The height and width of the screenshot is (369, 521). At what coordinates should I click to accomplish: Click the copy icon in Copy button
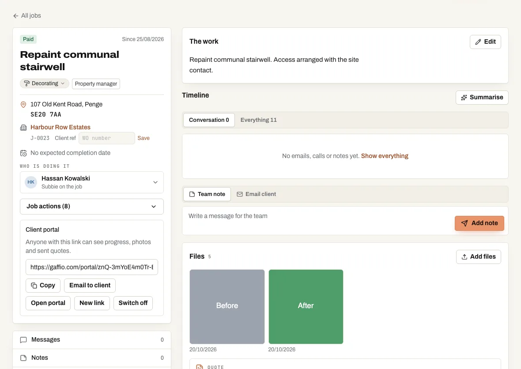[x=34, y=286]
